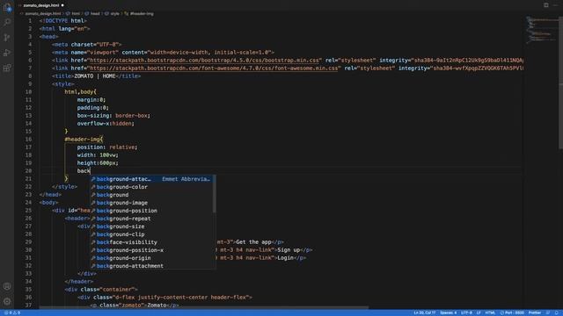Open the notifications bell in status bar
Viewport: 563px width, 316px height.
557,312
